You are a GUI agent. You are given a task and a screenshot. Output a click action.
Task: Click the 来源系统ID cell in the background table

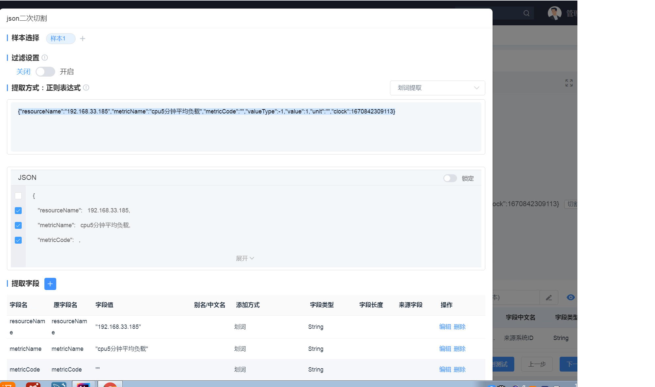(519, 338)
